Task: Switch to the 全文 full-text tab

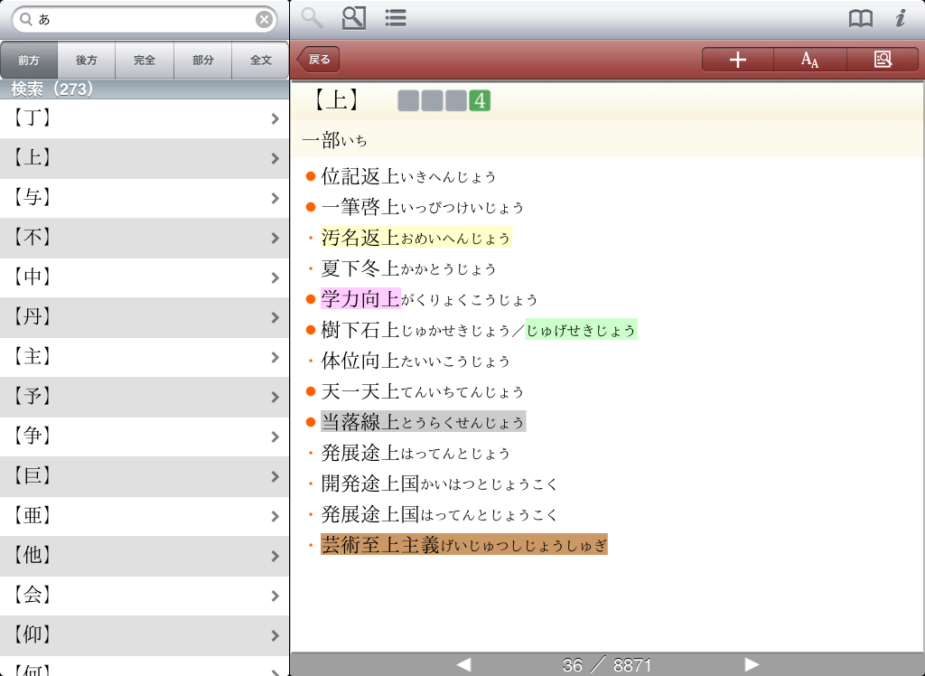Action: point(261,61)
